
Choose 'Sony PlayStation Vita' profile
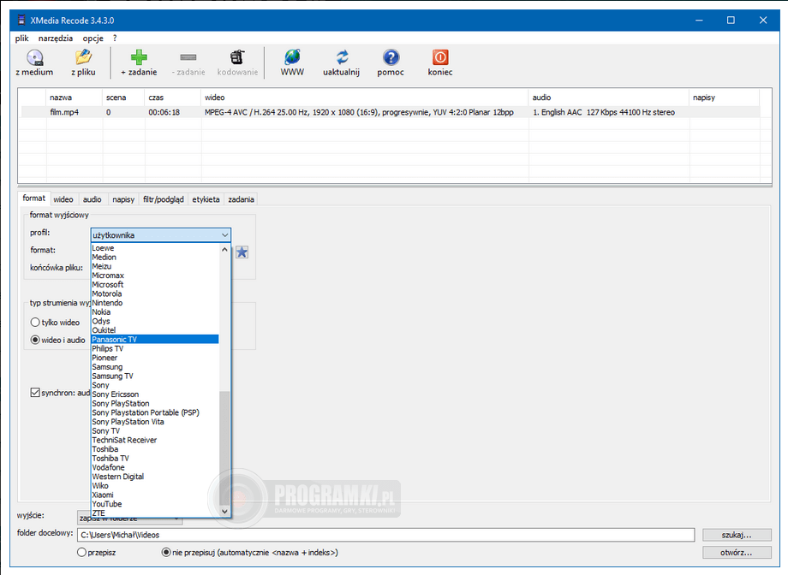[x=155, y=422]
